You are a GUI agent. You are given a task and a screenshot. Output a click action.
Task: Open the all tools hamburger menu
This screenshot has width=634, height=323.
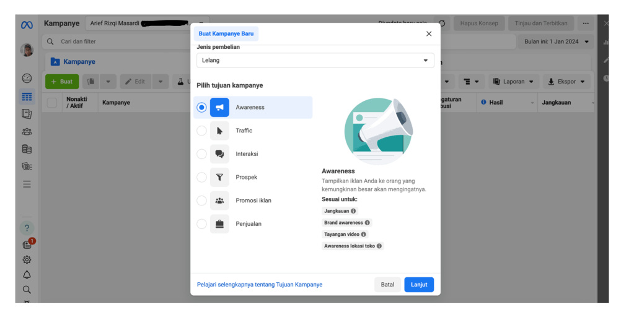point(27,184)
